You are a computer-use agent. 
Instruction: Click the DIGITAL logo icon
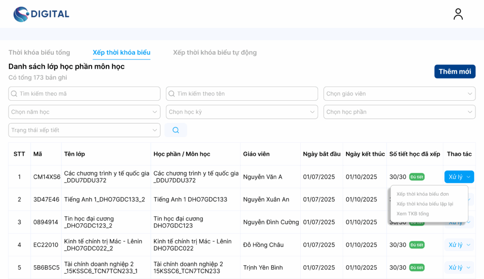tap(21, 14)
